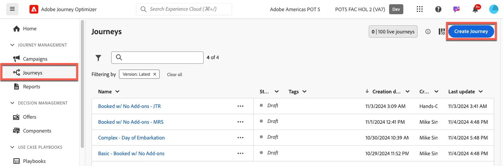
Task: Open the Tags column dropdown
Action: tap(304, 92)
